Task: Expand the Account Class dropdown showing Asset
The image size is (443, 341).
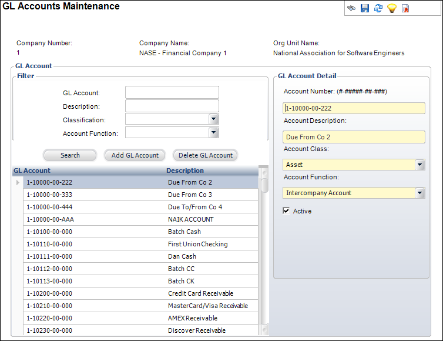Action: tap(419, 165)
